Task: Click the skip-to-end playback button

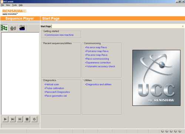Action: (x=20, y=119)
